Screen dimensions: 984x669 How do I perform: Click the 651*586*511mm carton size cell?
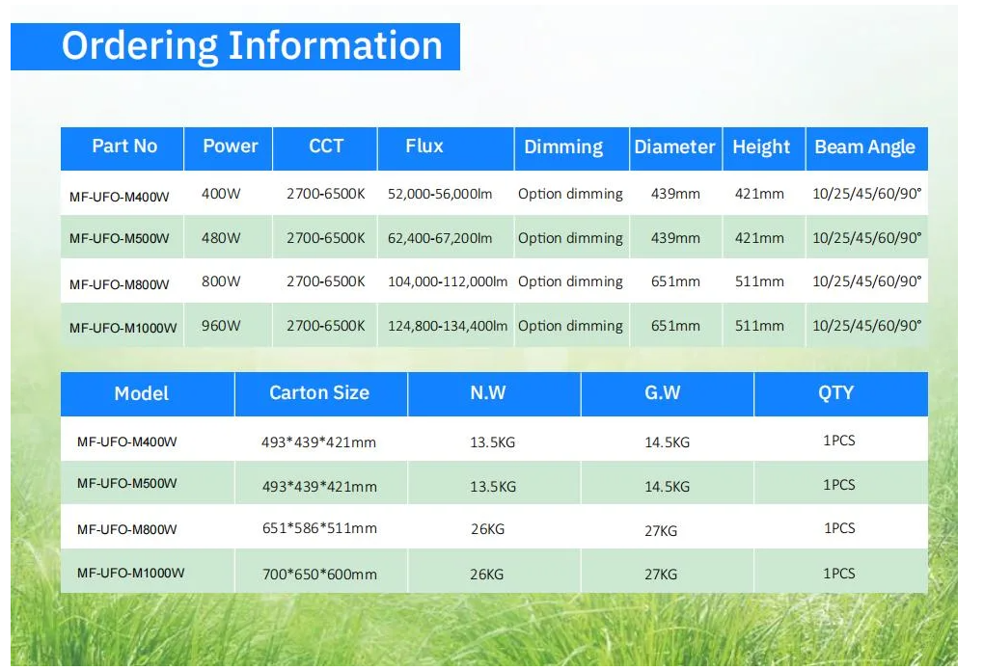point(319,529)
